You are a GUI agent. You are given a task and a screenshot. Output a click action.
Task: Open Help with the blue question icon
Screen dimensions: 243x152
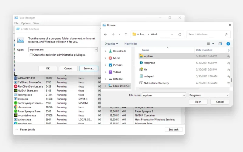[228, 44]
